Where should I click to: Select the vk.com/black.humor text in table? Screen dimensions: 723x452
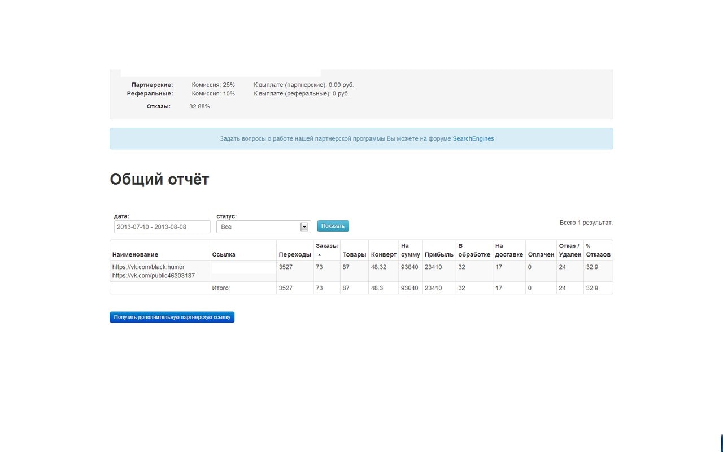click(149, 267)
